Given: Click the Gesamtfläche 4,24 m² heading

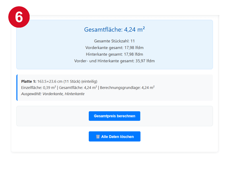Looking at the screenshot, I should coord(114,29).
